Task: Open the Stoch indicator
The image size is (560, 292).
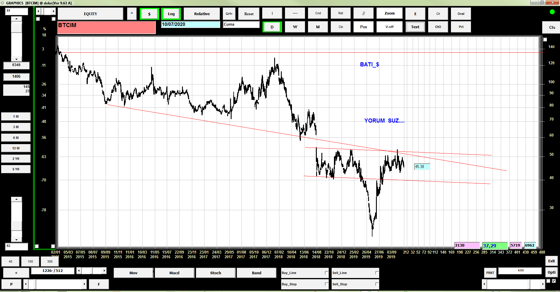Action: (x=216, y=273)
